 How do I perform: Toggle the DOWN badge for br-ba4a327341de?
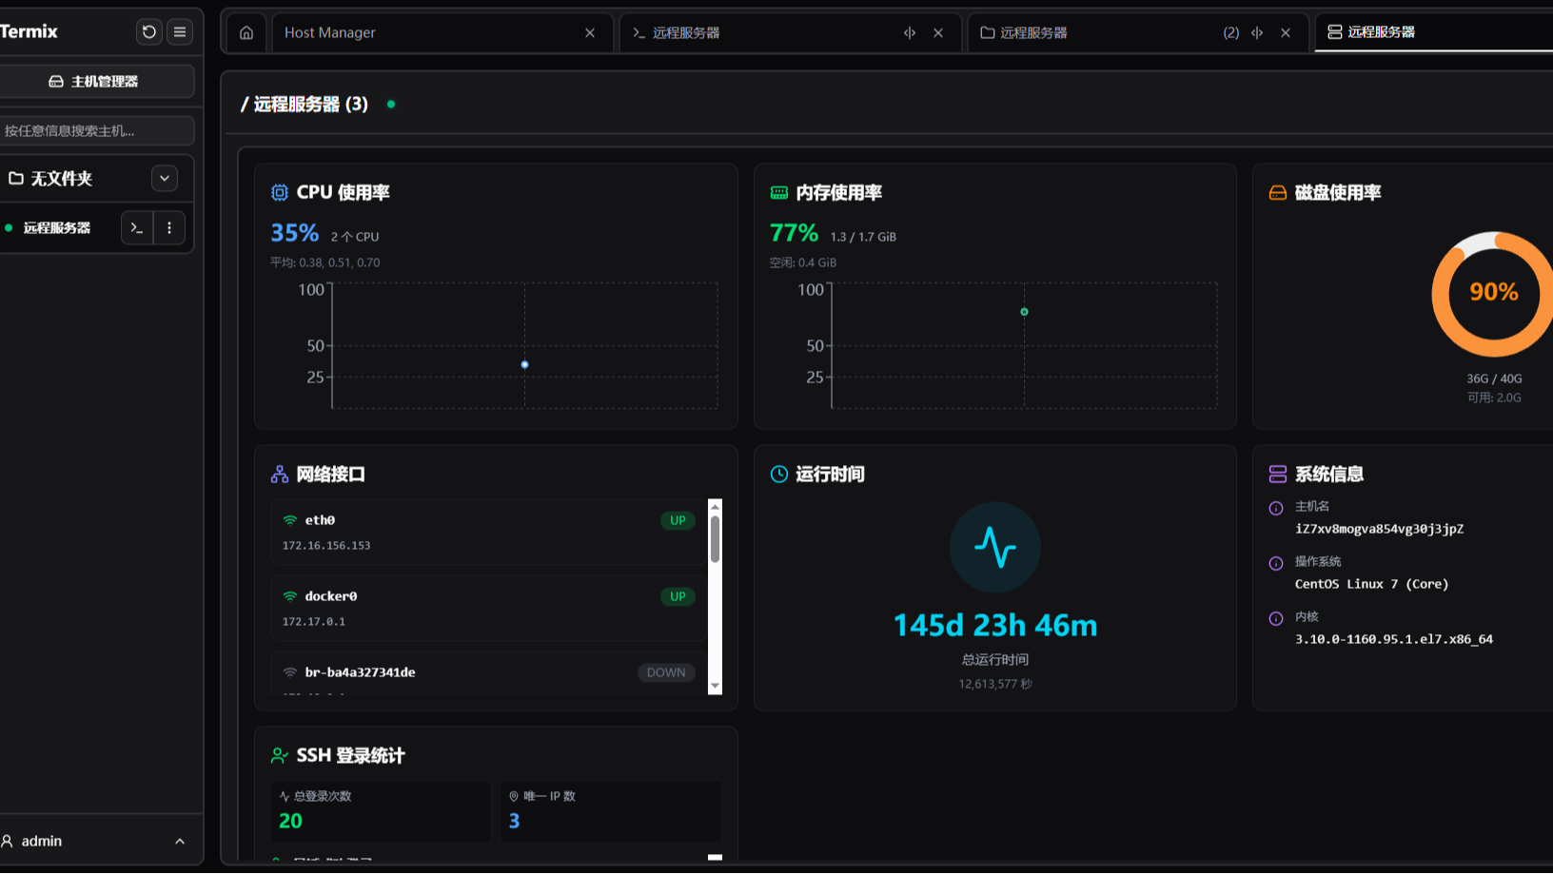[x=665, y=672]
